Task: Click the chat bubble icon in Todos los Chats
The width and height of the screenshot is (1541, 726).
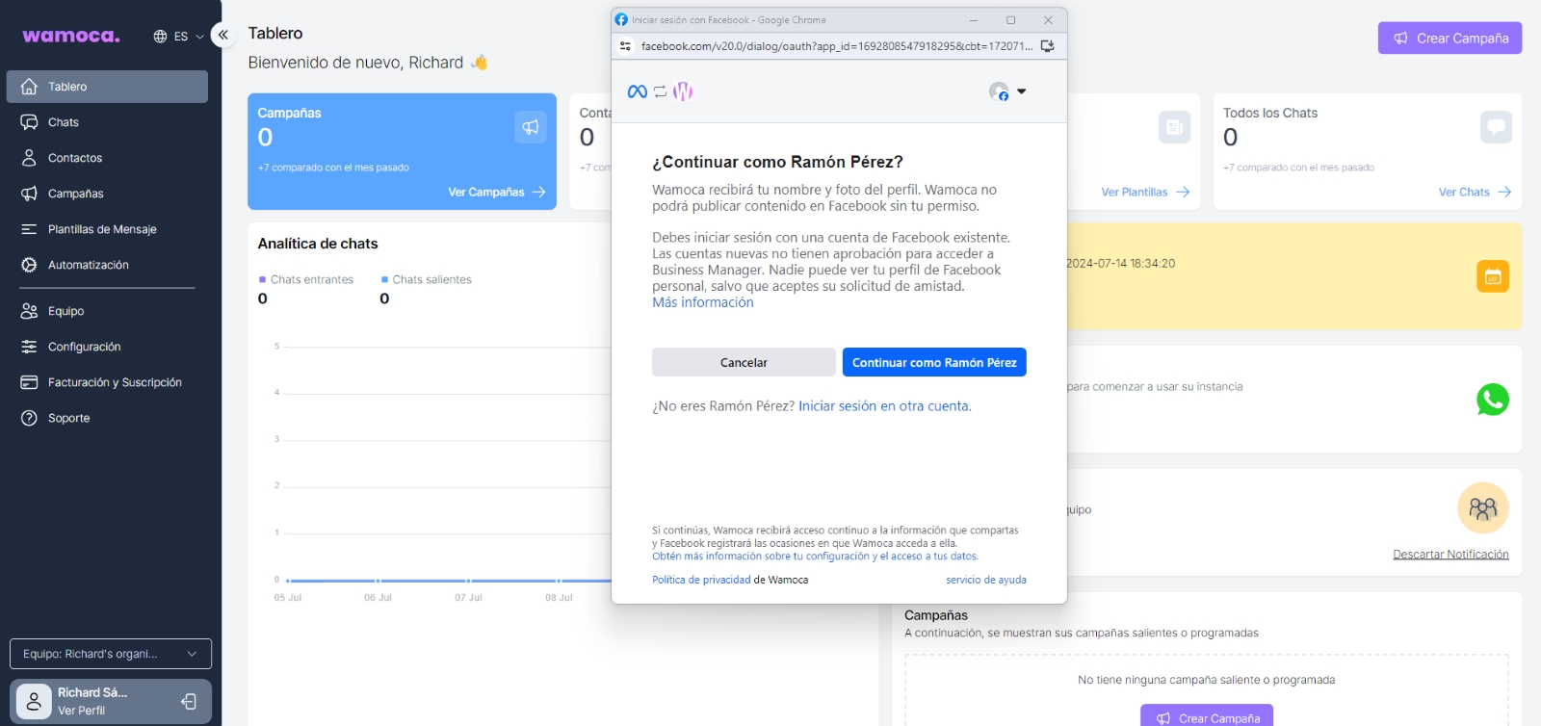Action: [x=1495, y=127]
